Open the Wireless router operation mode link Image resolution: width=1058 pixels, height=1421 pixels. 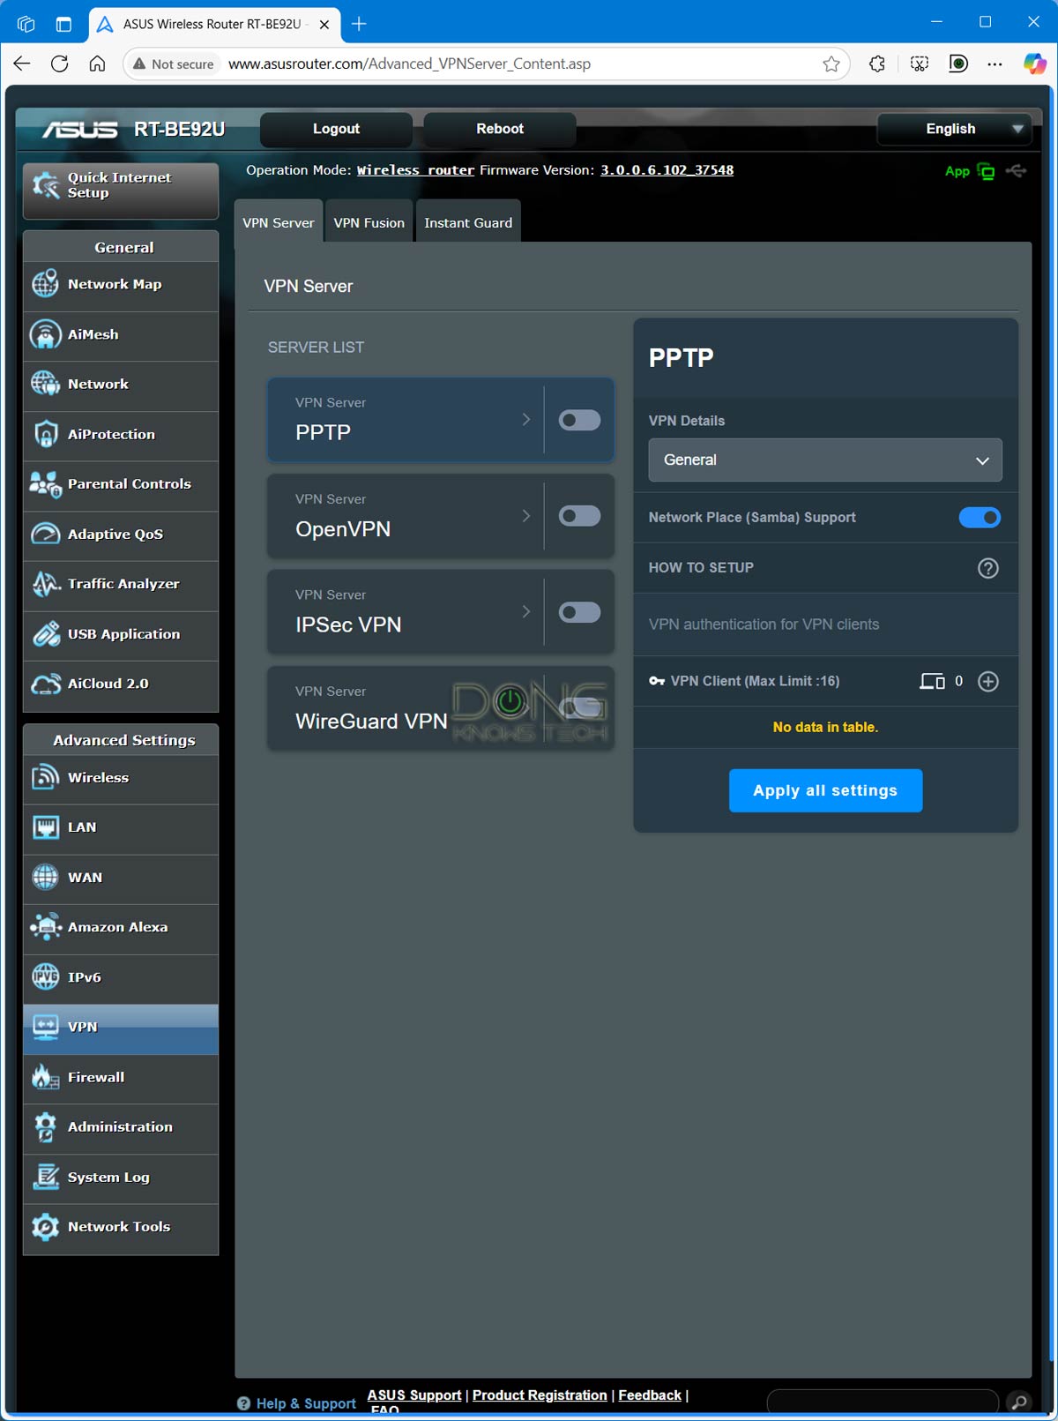click(x=415, y=170)
